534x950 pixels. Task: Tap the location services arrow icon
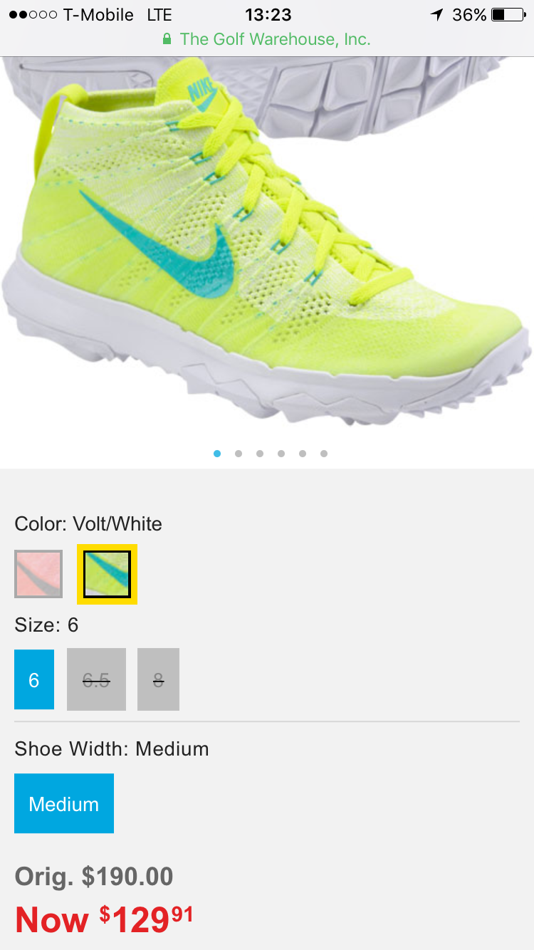pos(436,15)
